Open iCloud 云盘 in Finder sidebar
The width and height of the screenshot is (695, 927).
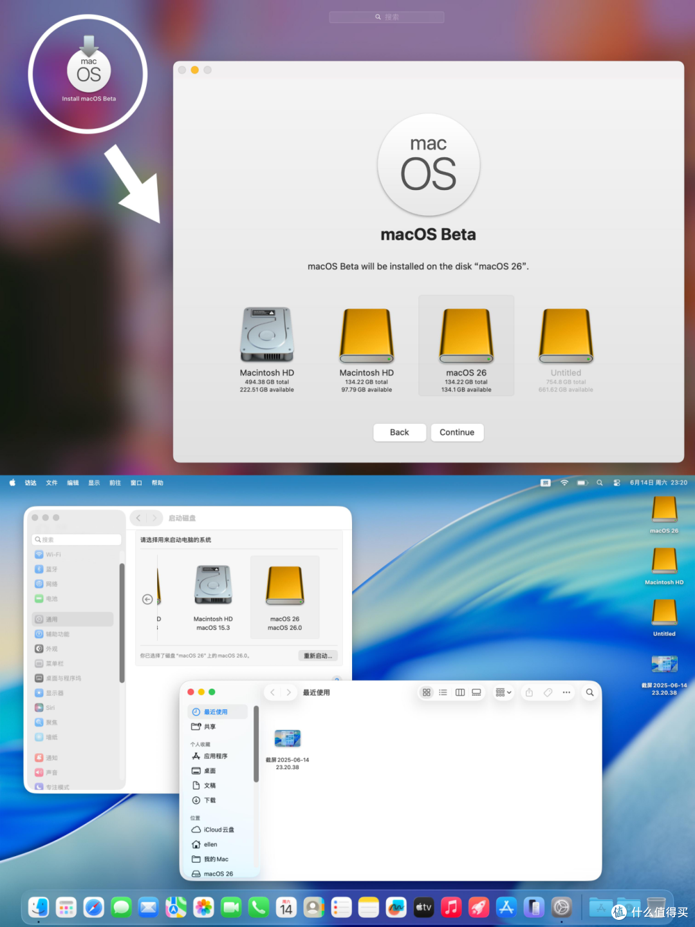click(218, 830)
